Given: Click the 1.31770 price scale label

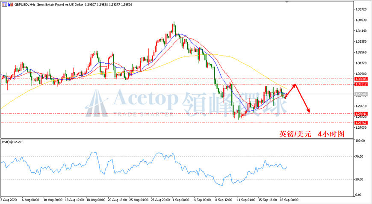Looking at the screenshot, I should coord(360,63).
